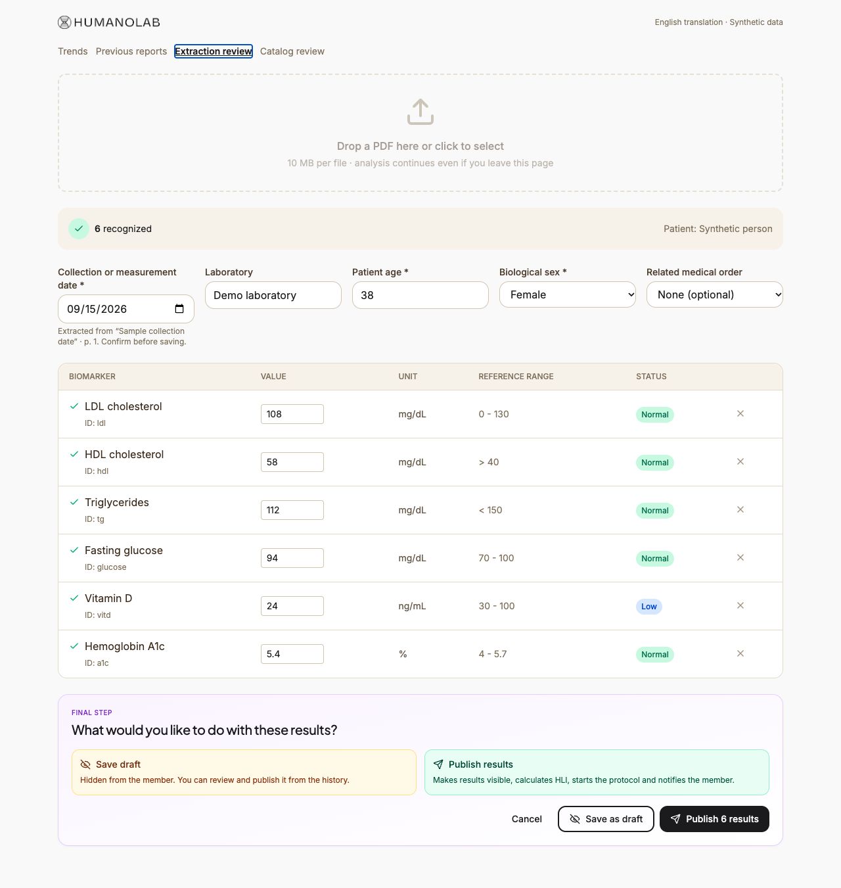Edit the HDL cholesterol value 58
Screen dimensions: 841x888
click(292, 462)
